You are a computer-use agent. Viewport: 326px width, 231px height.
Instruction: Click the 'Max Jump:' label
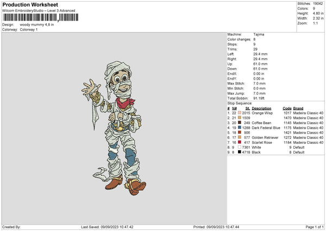tap(236, 93)
